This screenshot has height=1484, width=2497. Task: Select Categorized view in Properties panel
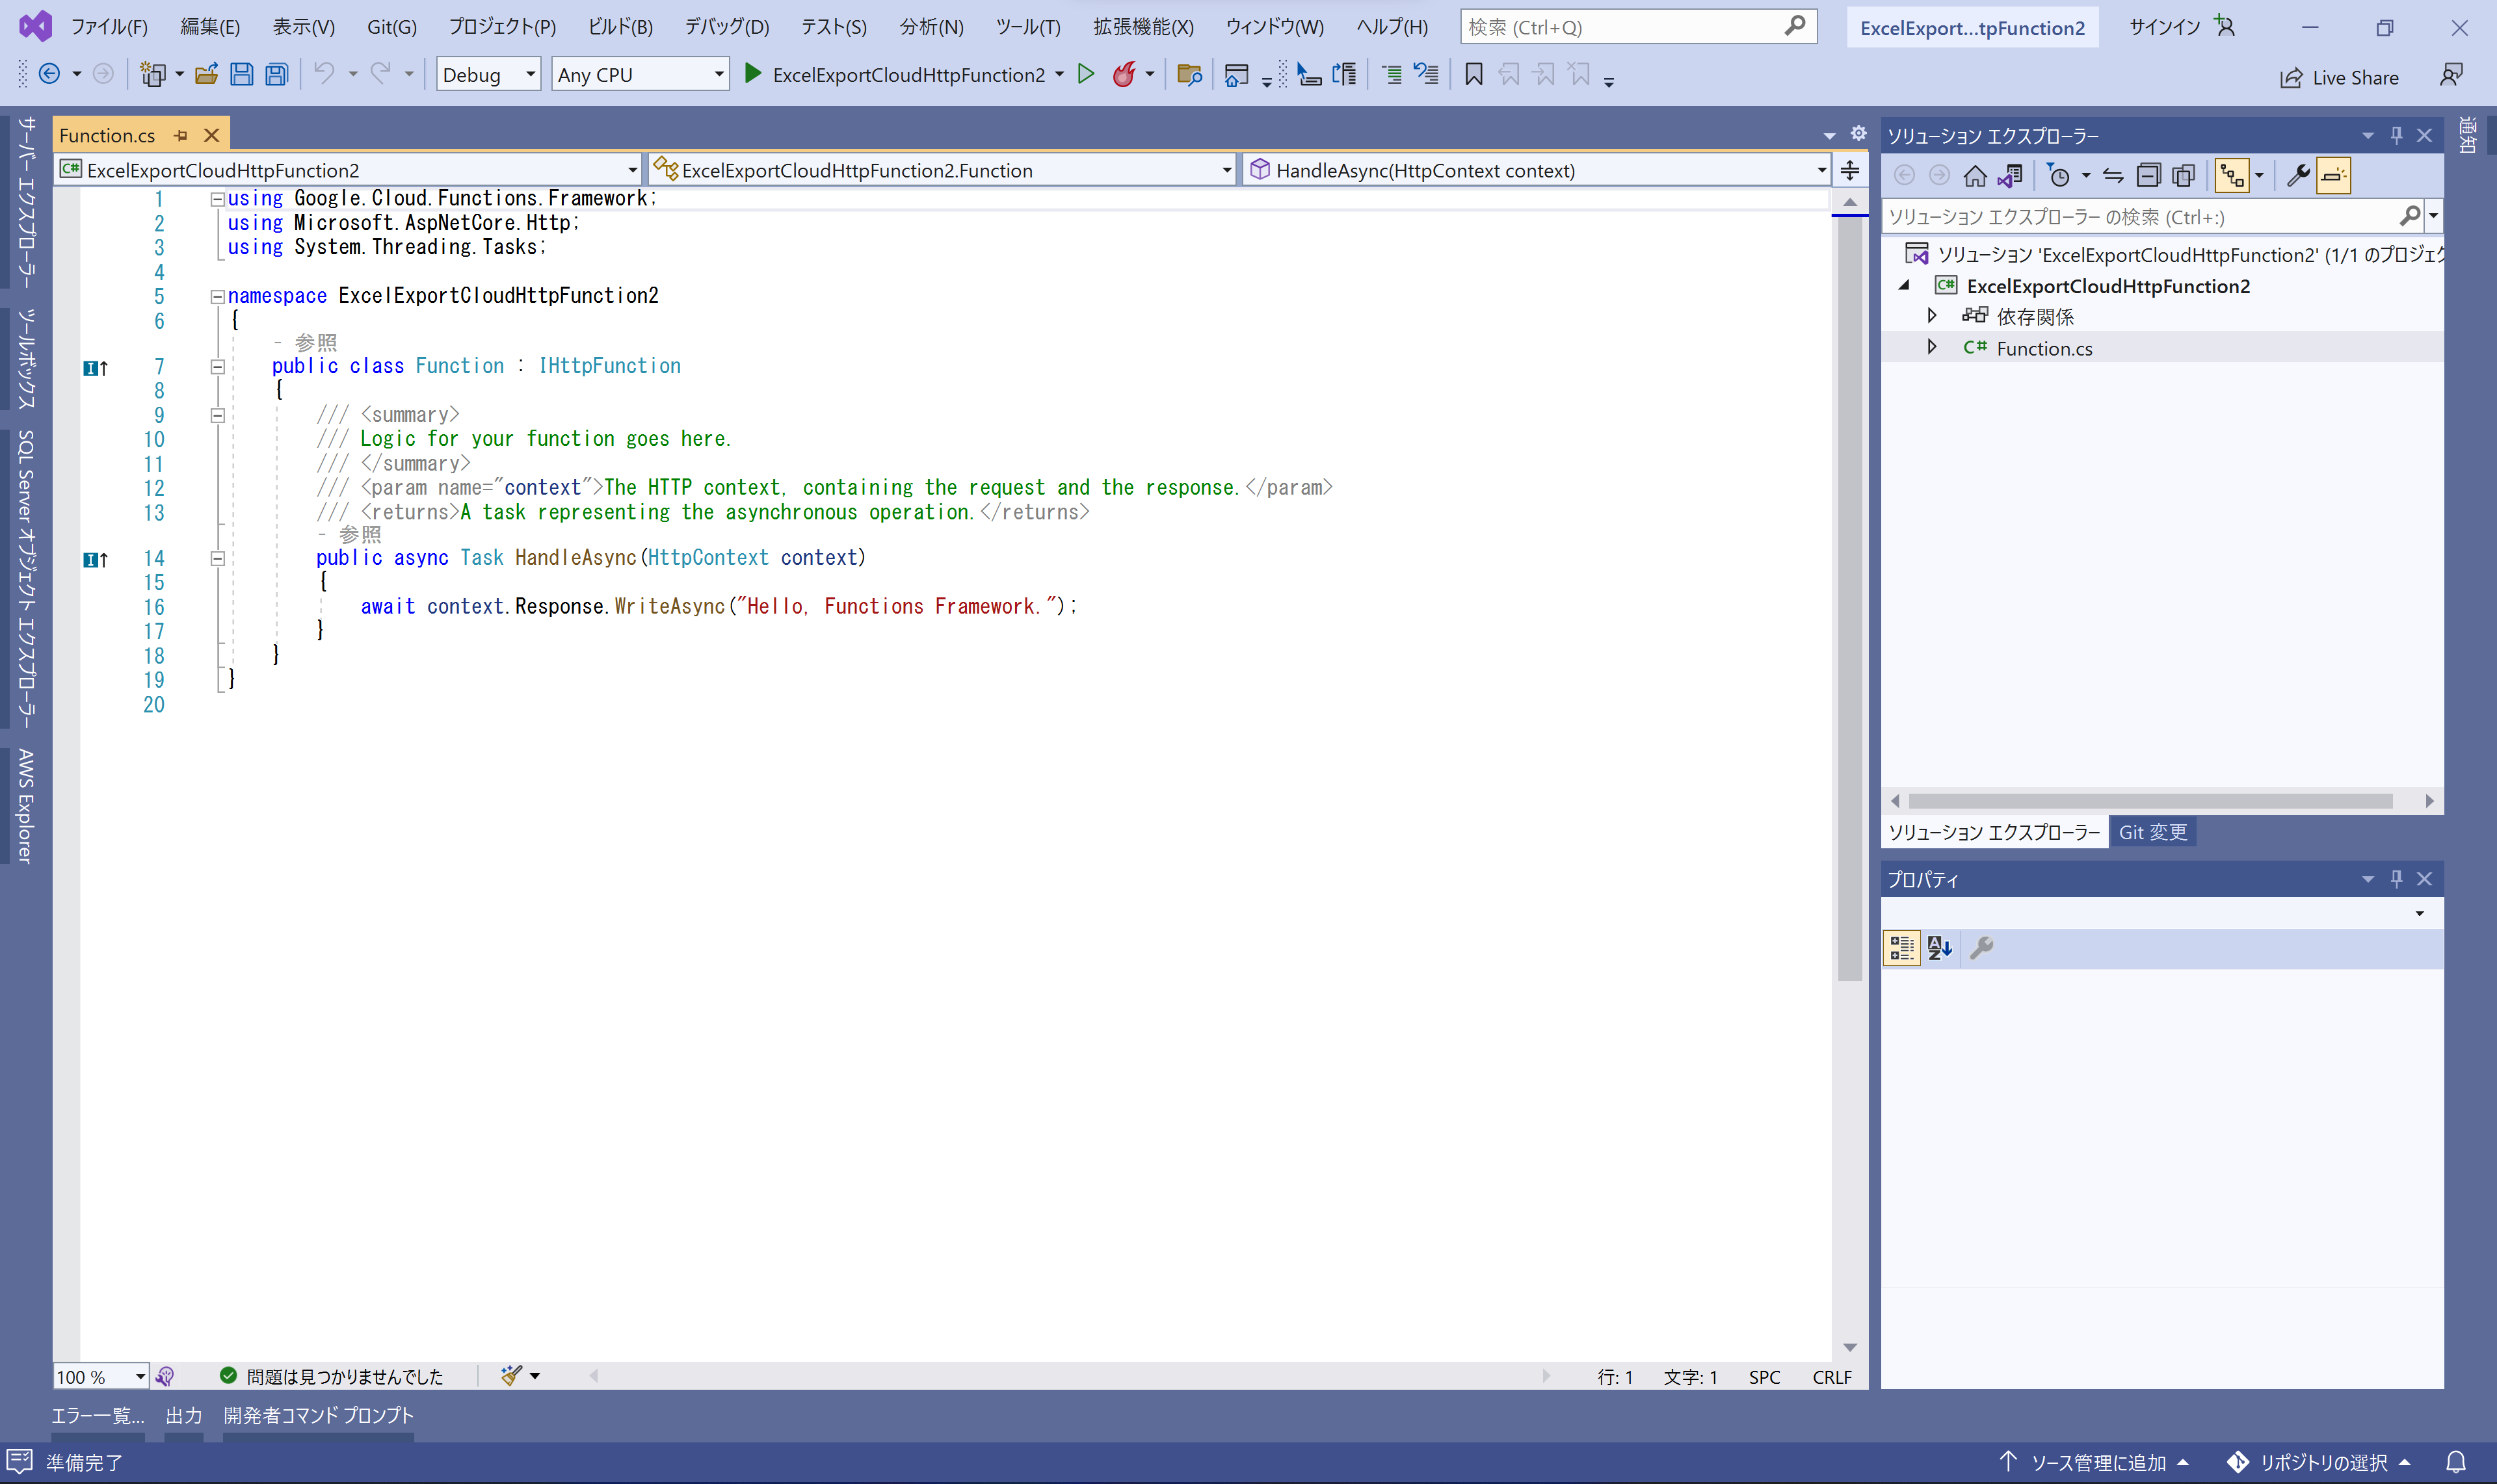click(x=1902, y=948)
